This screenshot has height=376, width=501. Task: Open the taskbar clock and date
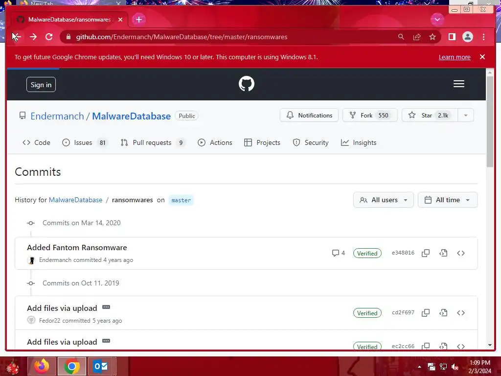(479, 367)
